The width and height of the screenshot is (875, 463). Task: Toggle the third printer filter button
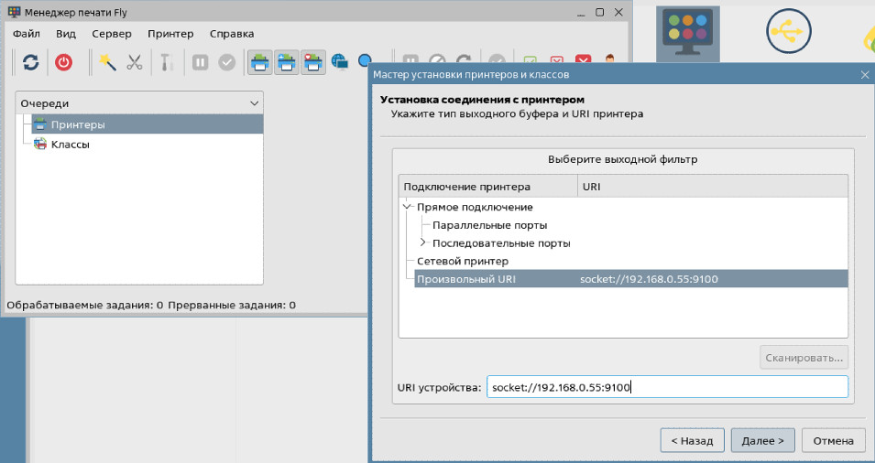[x=313, y=62]
